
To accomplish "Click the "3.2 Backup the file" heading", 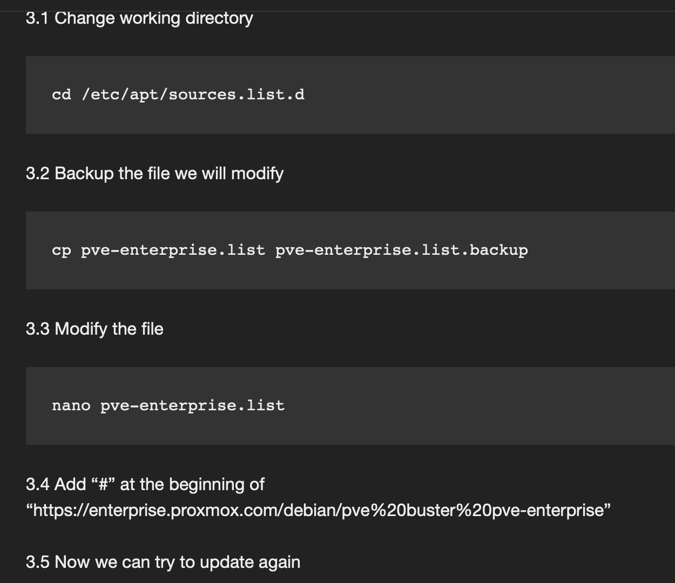I will 154,173.
